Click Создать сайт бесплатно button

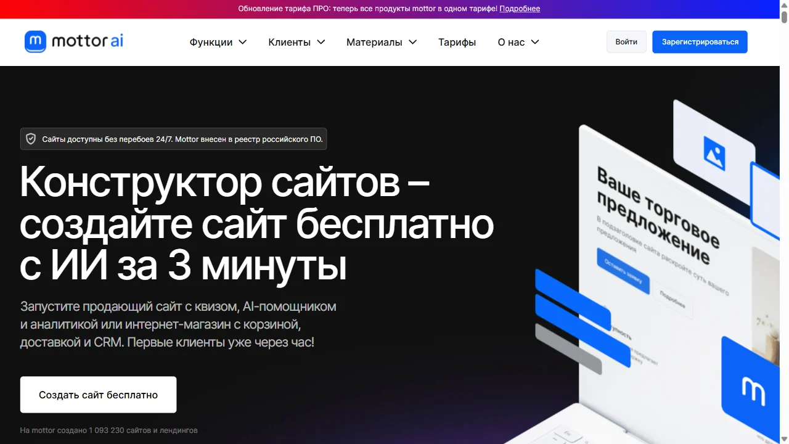click(x=98, y=395)
